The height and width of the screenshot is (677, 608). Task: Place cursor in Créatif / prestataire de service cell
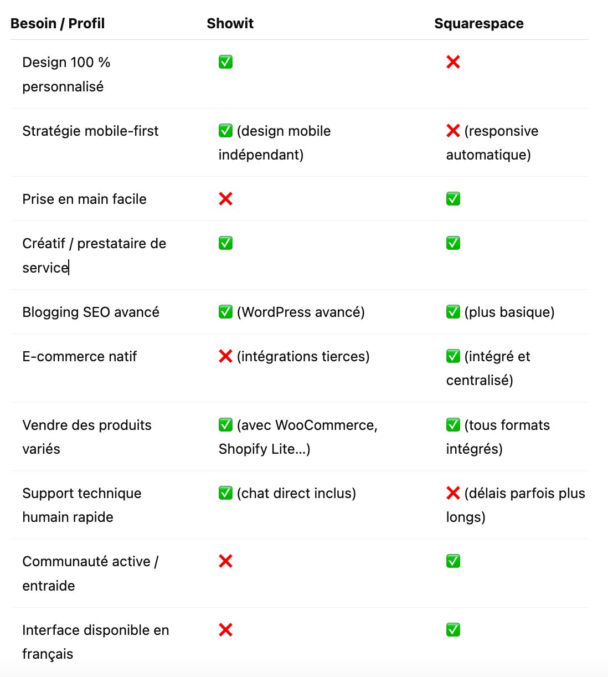94,255
